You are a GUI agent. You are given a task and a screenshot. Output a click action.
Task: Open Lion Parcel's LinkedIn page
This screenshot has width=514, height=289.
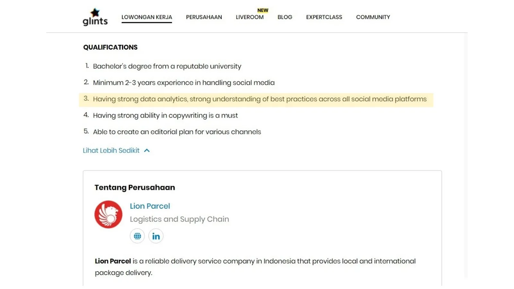tap(156, 236)
